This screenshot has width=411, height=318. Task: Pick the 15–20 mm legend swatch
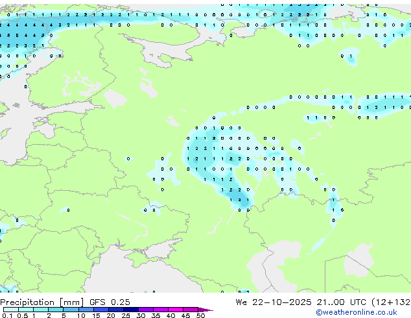(x=101, y=310)
